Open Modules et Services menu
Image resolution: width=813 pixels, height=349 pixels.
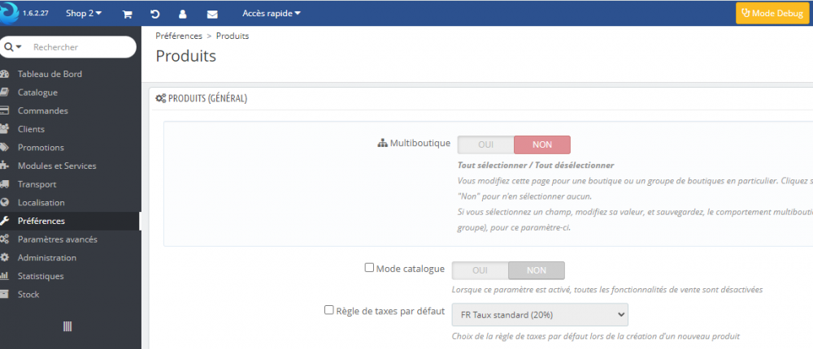[x=57, y=166]
